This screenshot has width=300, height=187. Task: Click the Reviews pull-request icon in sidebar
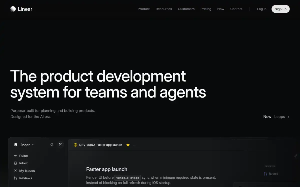point(15,178)
